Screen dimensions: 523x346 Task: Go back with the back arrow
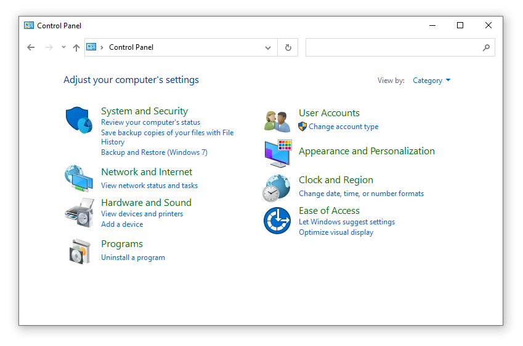[31, 47]
